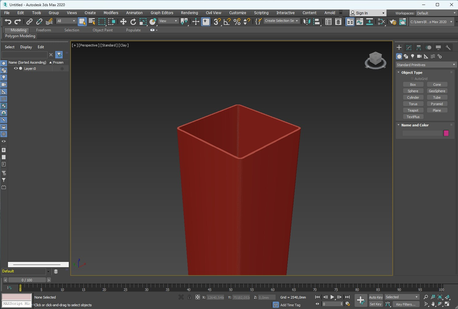Open the Render Setup teapot icon
The height and width of the screenshot is (309, 458).
393,21
